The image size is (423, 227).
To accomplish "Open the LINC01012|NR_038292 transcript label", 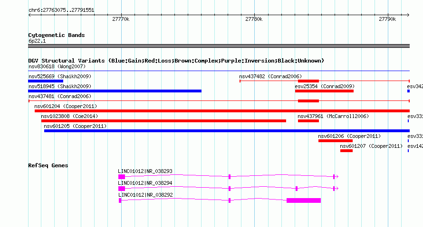I will click(145, 195).
